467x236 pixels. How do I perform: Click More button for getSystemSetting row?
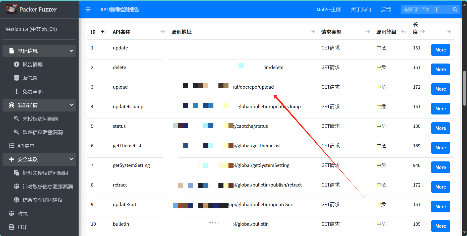pyautogui.click(x=440, y=167)
